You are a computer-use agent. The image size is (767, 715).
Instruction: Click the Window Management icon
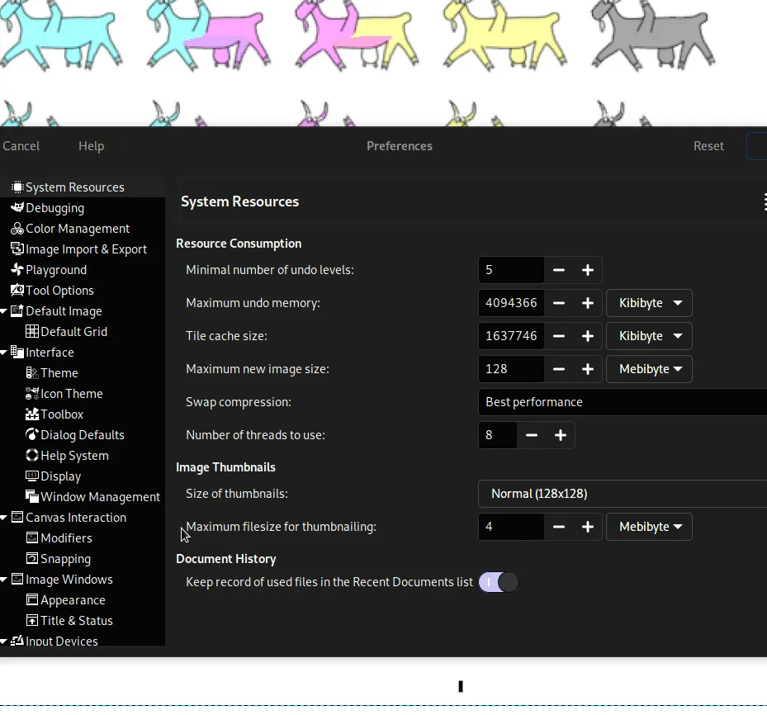pos(31,497)
